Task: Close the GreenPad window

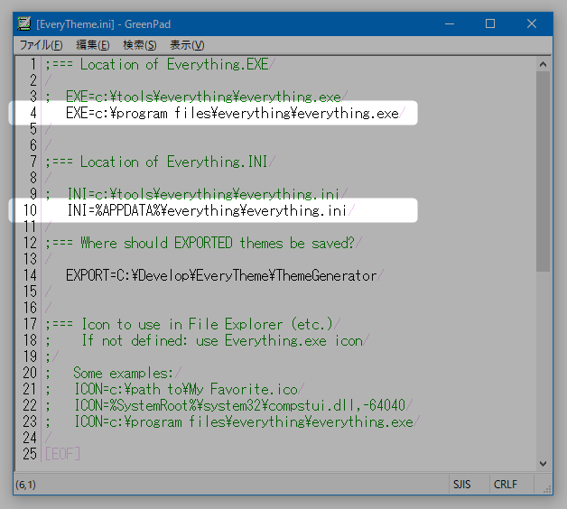Action: (532, 23)
